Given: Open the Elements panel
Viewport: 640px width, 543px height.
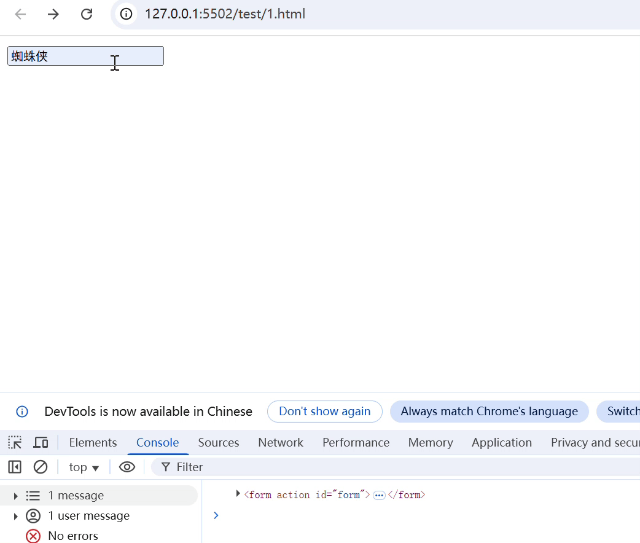Looking at the screenshot, I should [93, 442].
